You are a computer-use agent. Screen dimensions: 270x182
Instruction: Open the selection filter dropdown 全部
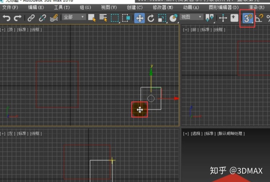tap(74, 17)
